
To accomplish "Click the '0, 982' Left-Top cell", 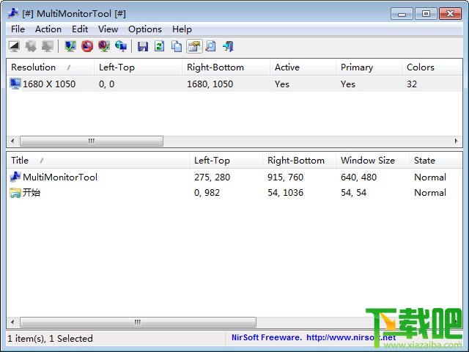I will point(207,192).
